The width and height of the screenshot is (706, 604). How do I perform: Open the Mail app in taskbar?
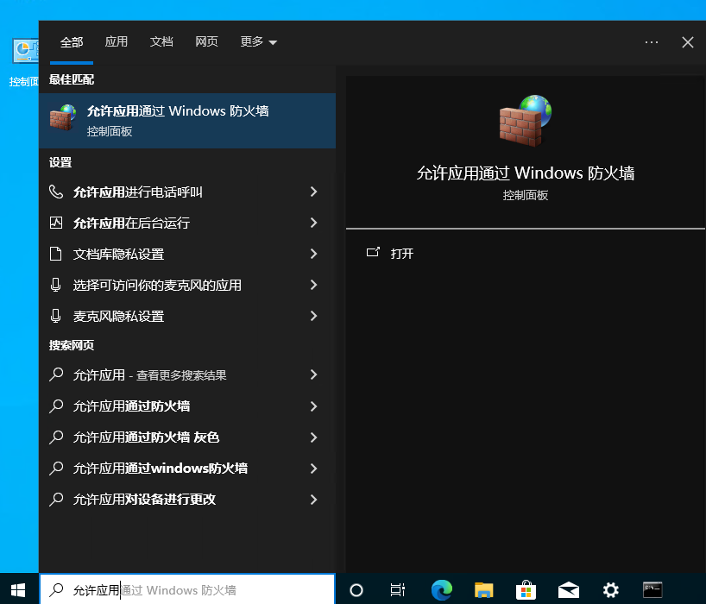coord(568,589)
